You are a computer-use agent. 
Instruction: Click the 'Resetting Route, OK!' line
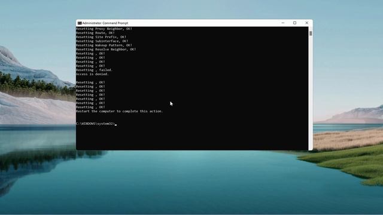pyautogui.click(x=95, y=33)
